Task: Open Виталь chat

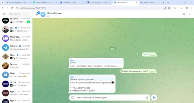Action: coord(16,66)
